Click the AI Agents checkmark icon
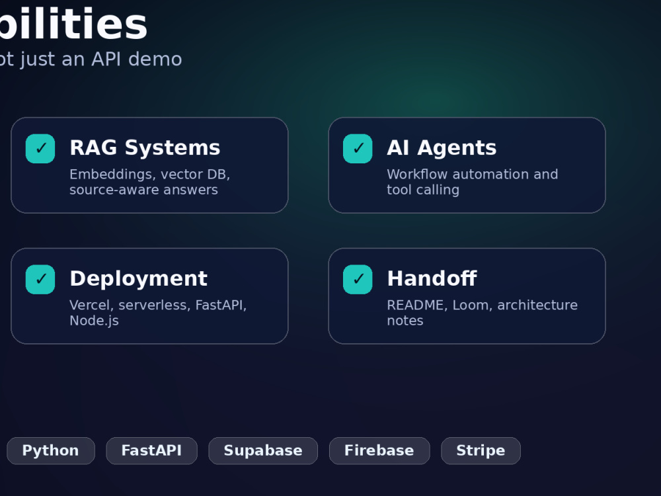661x496 pixels. tap(358, 148)
